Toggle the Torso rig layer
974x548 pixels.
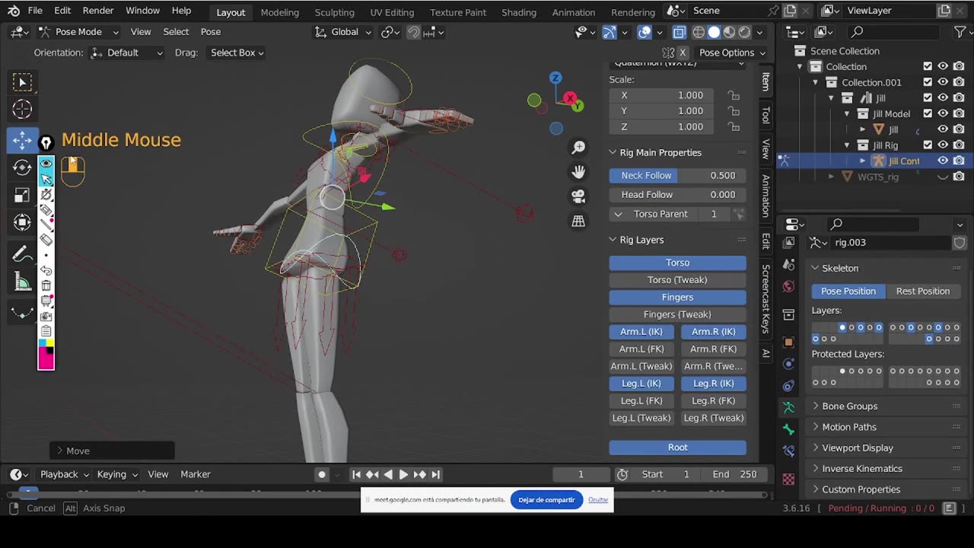pos(677,263)
